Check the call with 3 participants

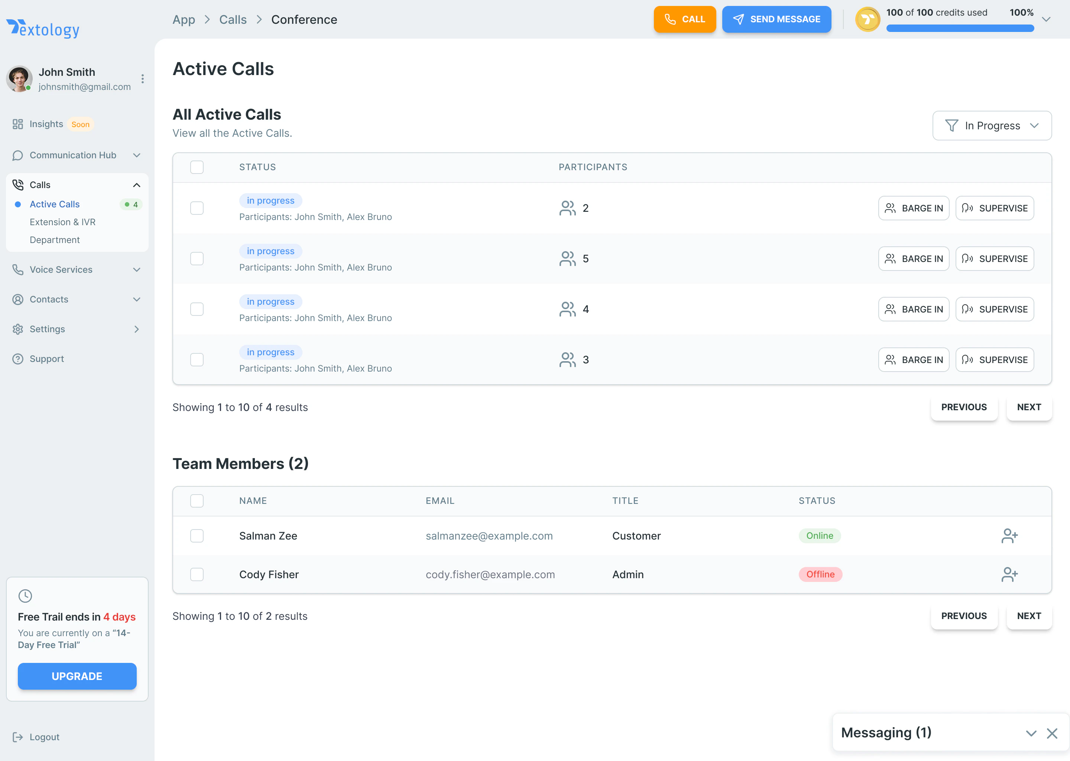coord(197,360)
